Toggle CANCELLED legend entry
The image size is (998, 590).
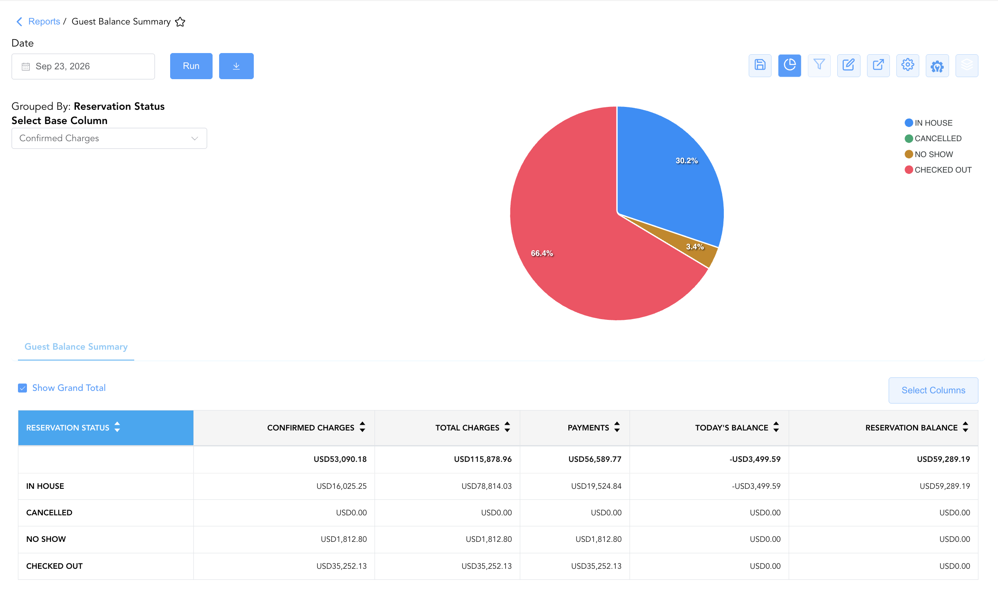pos(933,138)
